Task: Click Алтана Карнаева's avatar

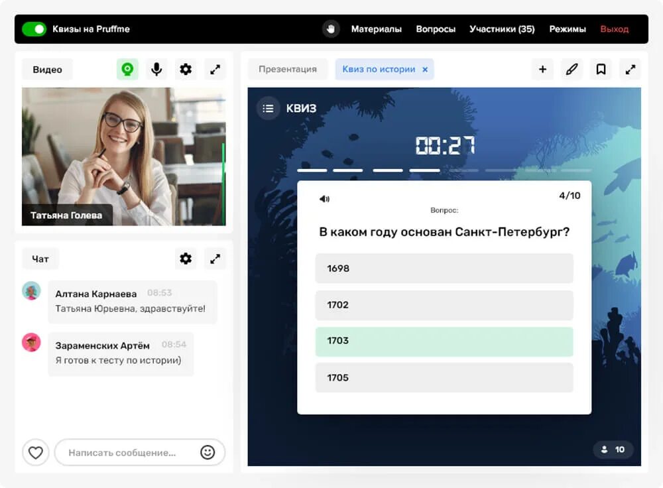Action: [x=31, y=291]
